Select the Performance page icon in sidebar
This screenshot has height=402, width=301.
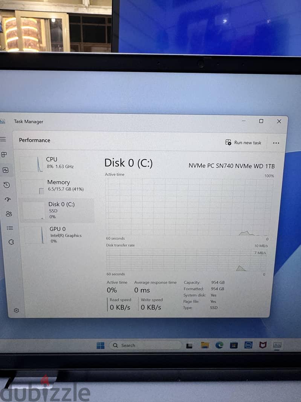point(5,170)
